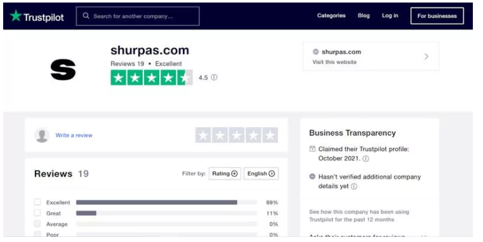Click the chevron arrow on website card
The width and height of the screenshot is (483, 242).
tap(427, 56)
